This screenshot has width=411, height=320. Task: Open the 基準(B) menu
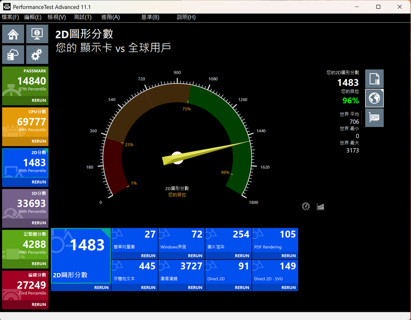click(150, 17)
